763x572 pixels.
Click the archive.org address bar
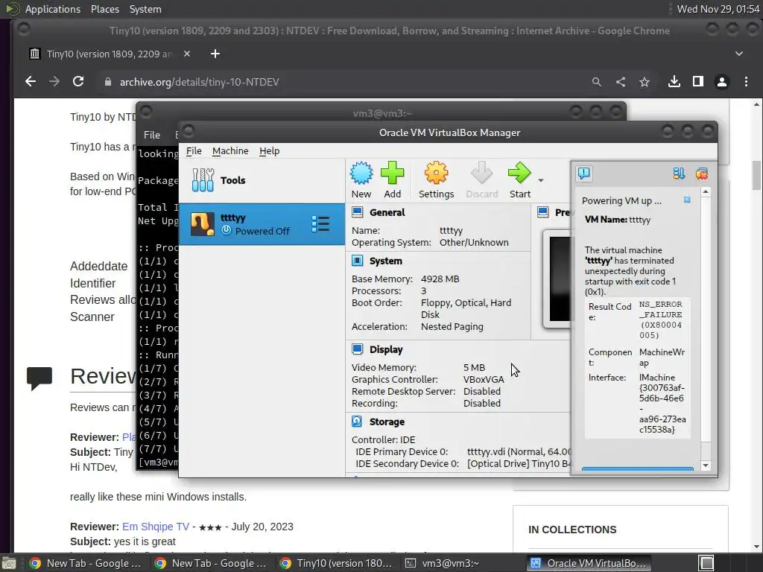coord(341,82)
